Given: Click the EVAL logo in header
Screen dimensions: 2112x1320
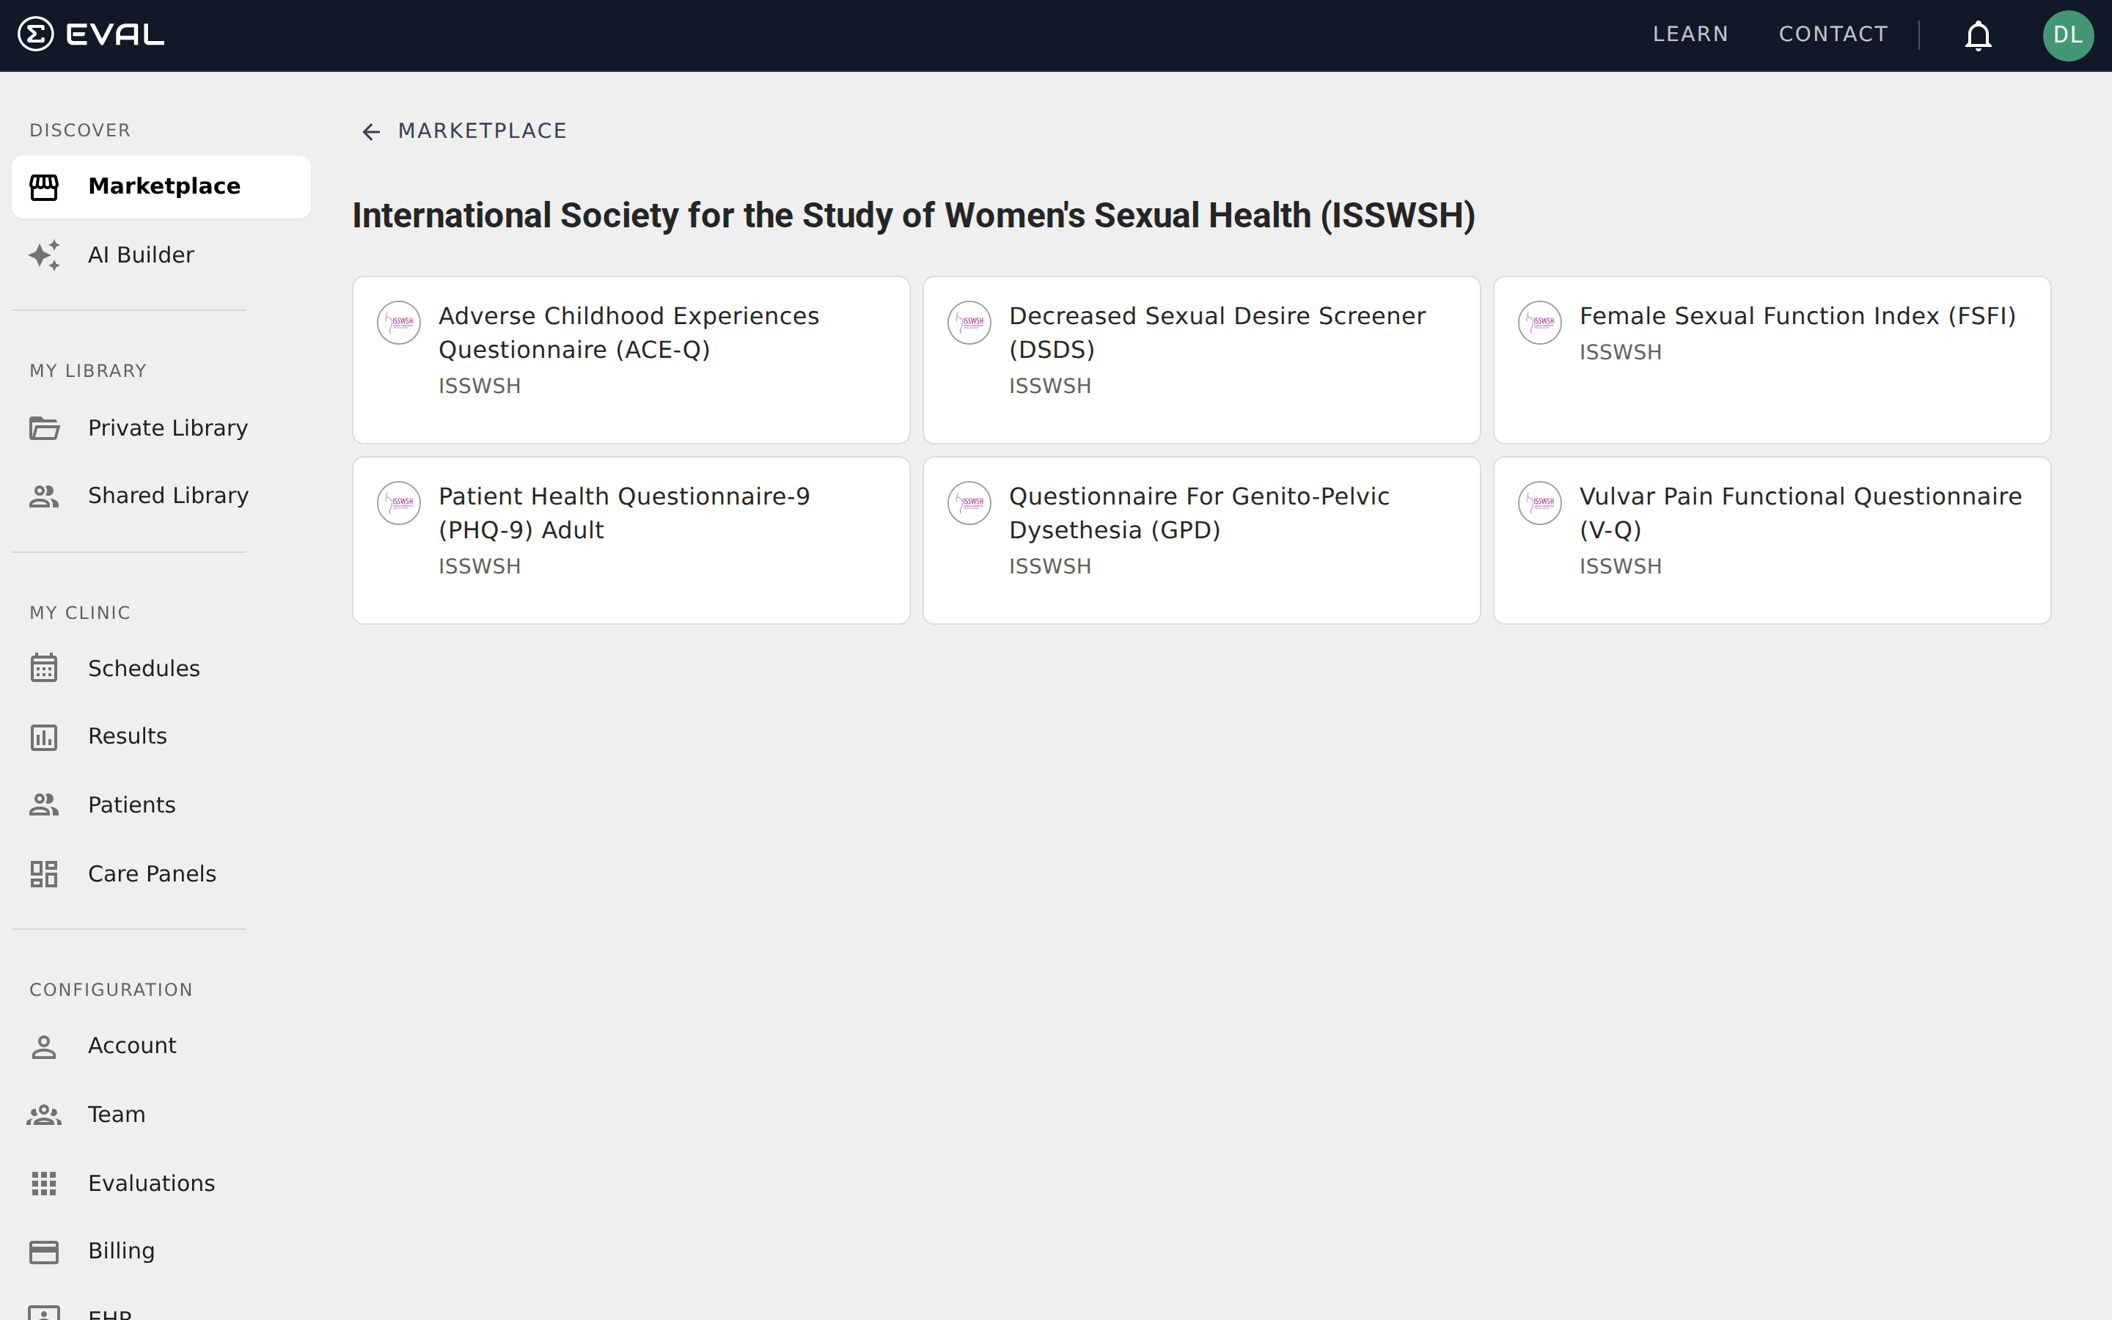Looking at the screenshot, I should pyautogui.click(x=91, y=35).
